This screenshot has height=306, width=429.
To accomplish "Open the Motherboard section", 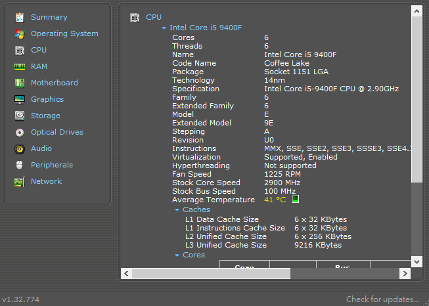I will point(54,83).
